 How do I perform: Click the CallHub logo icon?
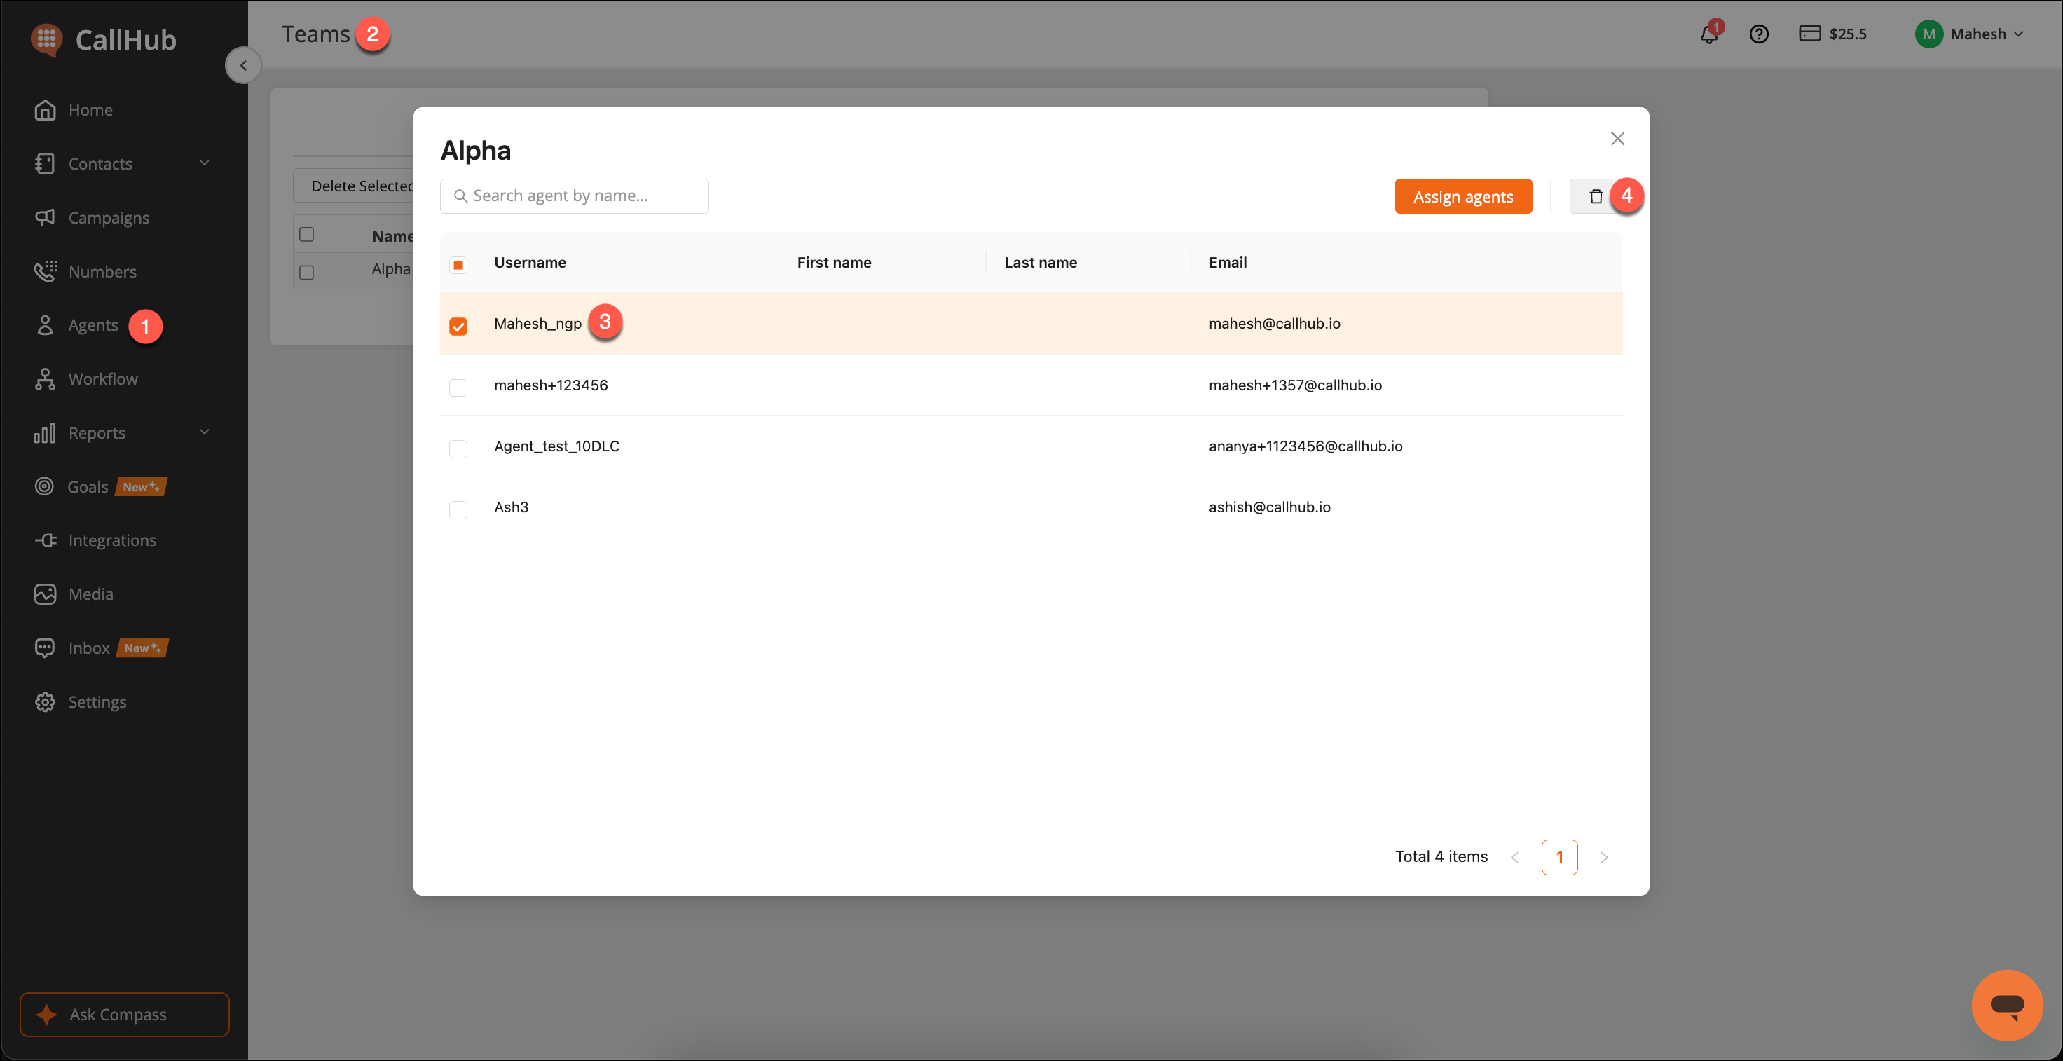46,39
